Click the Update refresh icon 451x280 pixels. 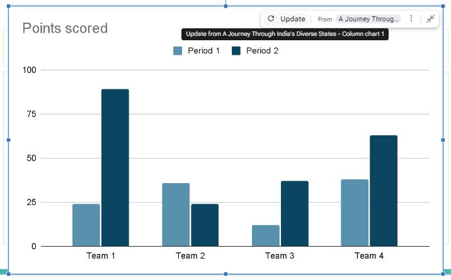point(271,19)
